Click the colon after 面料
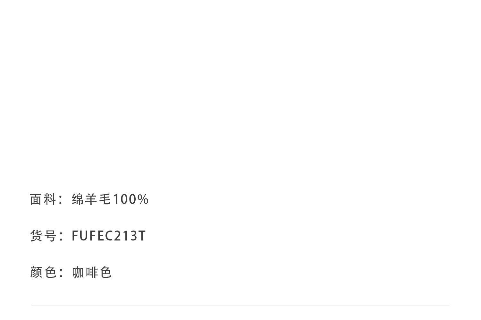This screenshot has width=481, height=320. click(x=61, y=200)
